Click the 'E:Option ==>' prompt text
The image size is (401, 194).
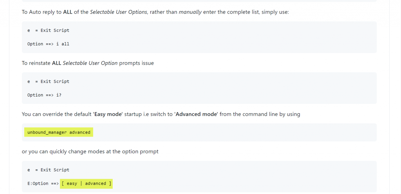(x=43, y=183)
